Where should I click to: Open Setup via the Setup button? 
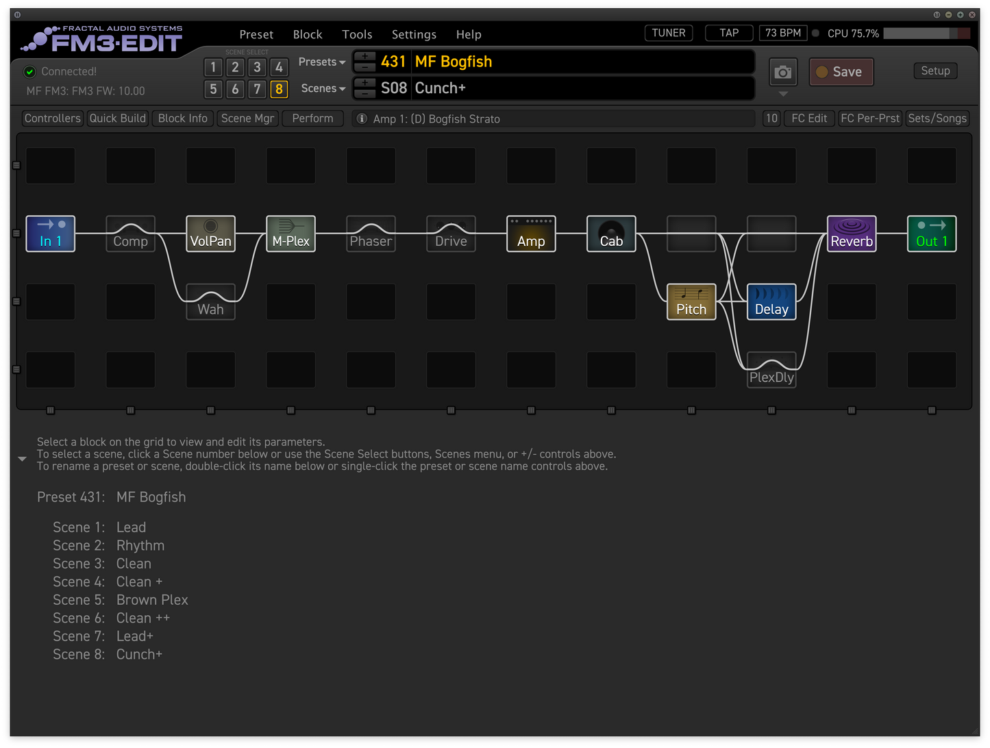coord(935,71)
